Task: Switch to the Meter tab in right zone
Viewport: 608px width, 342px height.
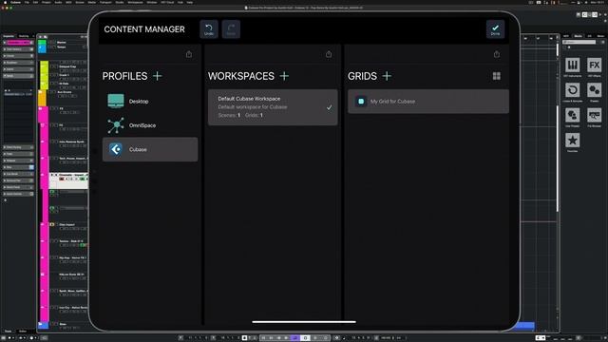Action: tap(600, 36)
